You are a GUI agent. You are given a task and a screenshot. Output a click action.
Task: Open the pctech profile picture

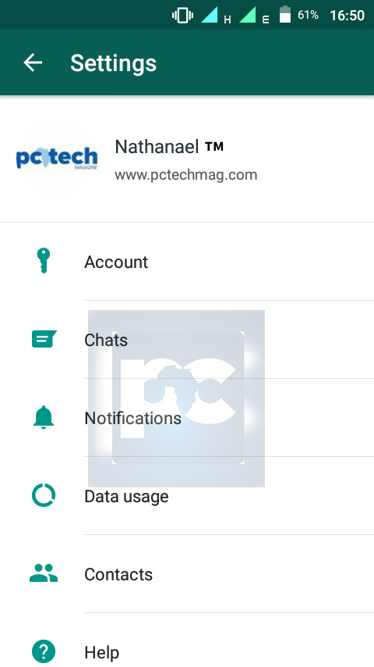pyautogui.click(x=57, y=159)
